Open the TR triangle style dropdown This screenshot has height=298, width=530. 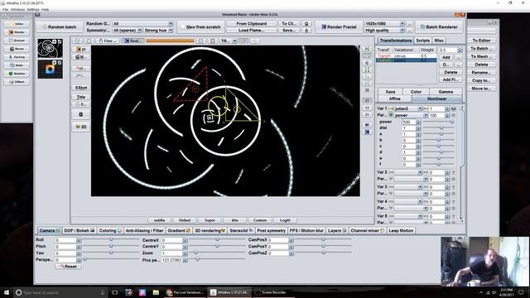coord(229,41)
